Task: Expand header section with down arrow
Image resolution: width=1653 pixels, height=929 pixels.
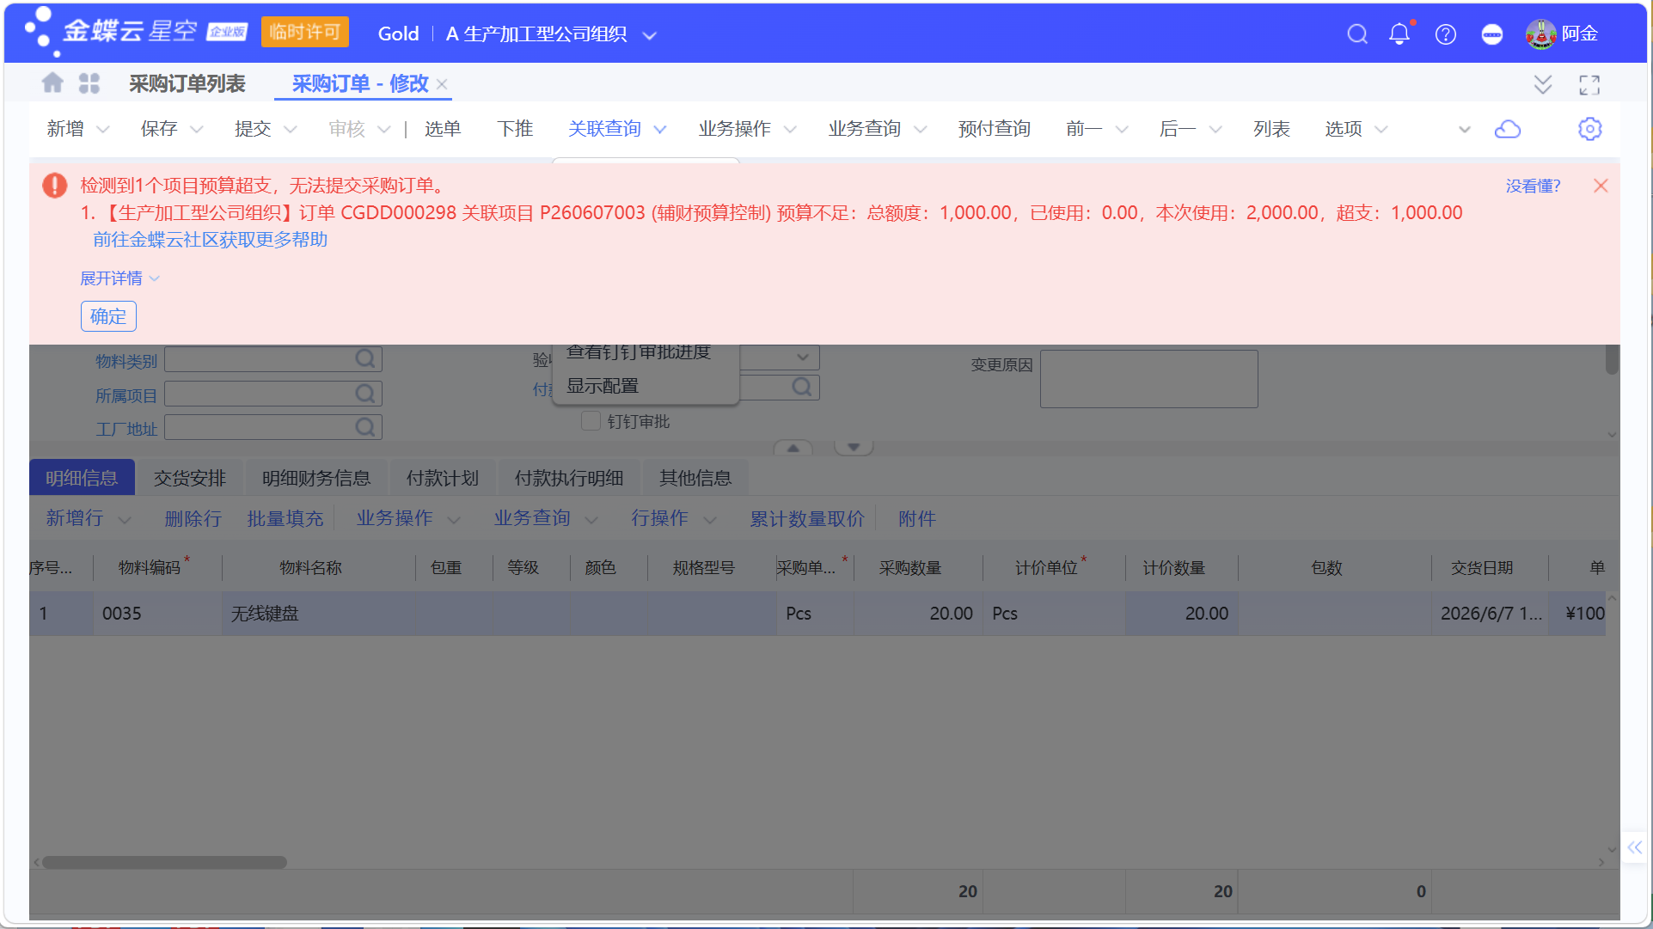Action: pos(854,448)
